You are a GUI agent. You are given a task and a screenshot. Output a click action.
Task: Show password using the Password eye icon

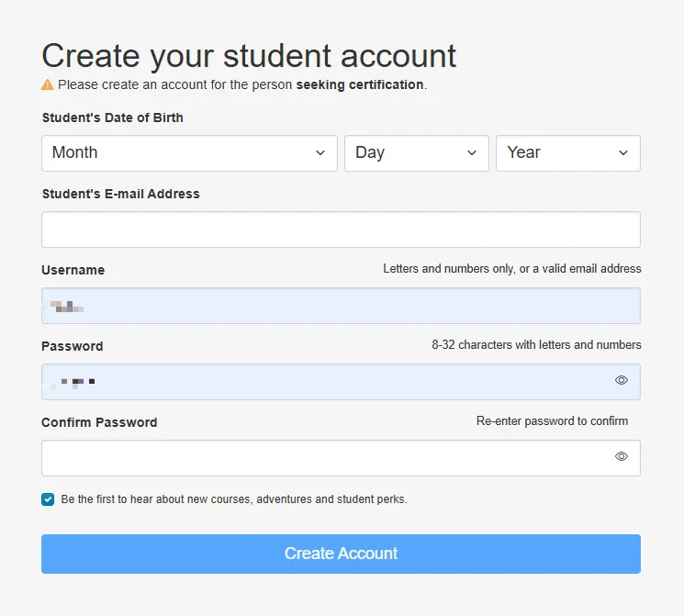click(622, 380)
